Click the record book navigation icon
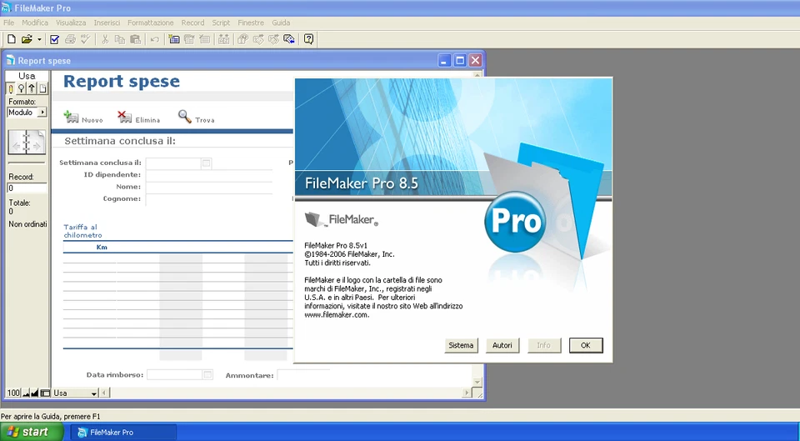Image resolution: width=800 pixels, height=441 pixels. (x=27, y=142)
